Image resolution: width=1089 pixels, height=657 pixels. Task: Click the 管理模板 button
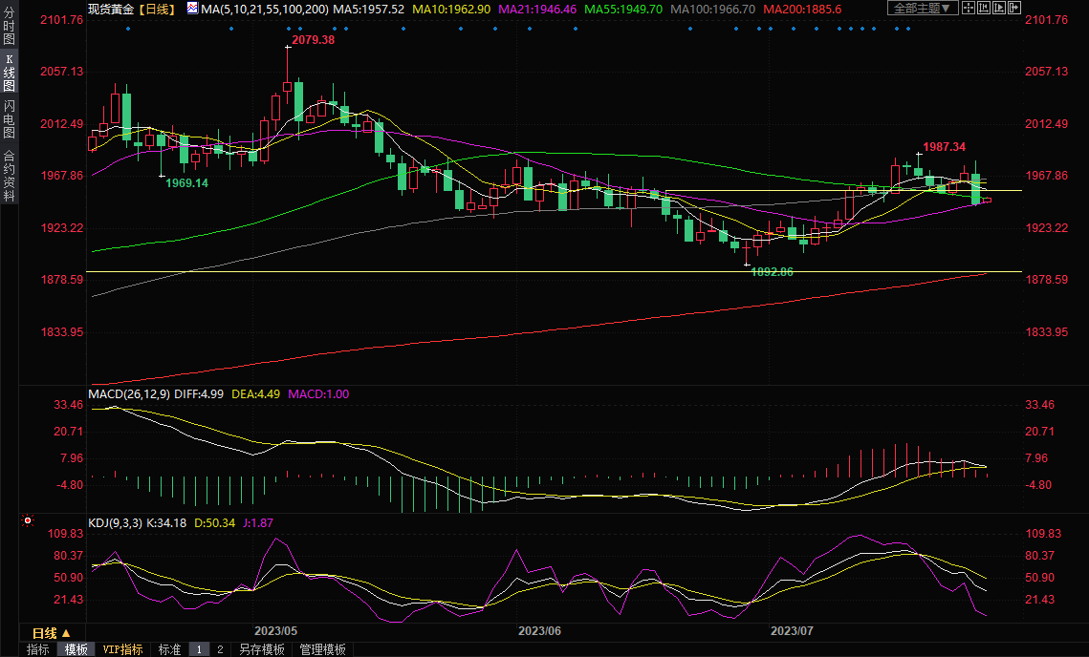pos(323,649)
